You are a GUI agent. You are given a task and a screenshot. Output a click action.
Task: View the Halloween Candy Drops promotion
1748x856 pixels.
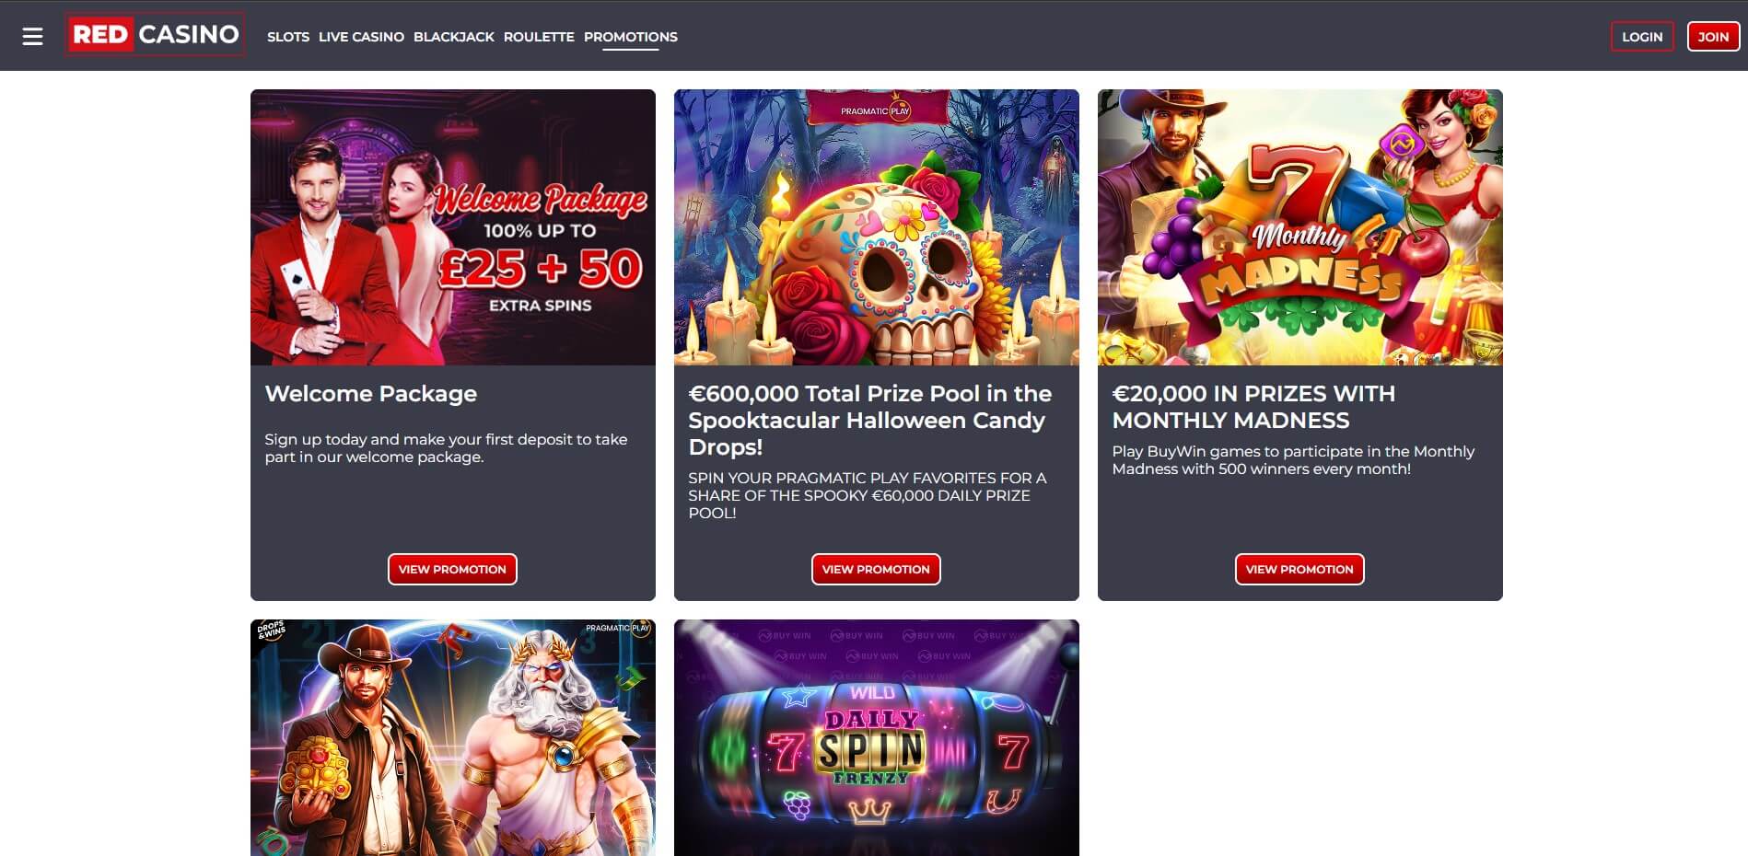[876, 569]
